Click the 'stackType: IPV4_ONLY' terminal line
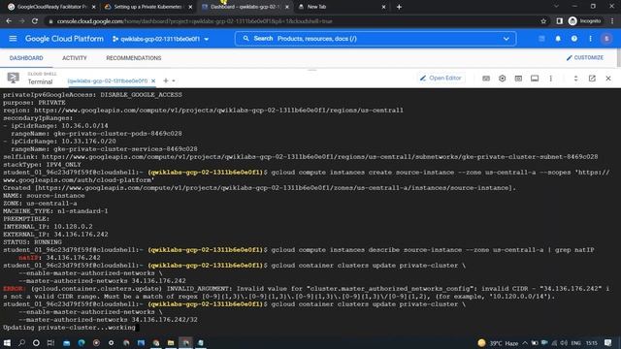The width and height of the screenshot is (621, 349). point(42,165)
